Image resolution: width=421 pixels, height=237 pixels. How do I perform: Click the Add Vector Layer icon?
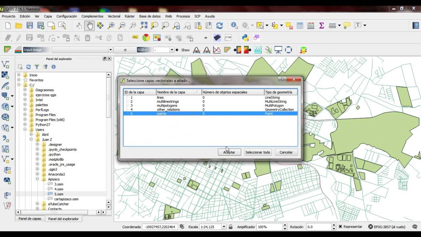pos(5,64)
